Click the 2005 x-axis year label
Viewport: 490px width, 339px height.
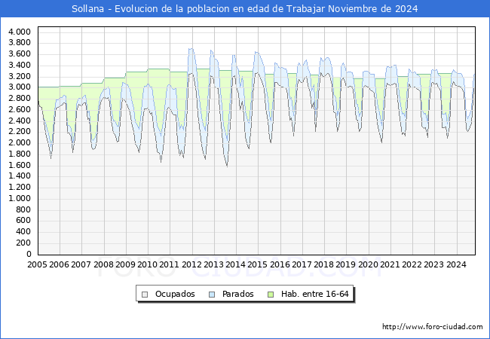click(x=37, y=264)
